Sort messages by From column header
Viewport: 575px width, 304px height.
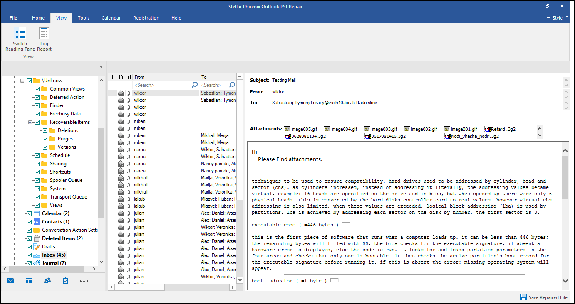(166, 77)
